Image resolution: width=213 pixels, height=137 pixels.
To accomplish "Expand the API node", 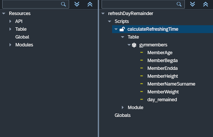I will 10,21.
